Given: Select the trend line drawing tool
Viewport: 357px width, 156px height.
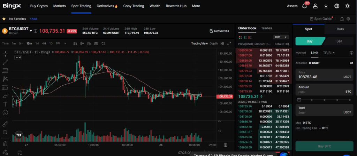Looking at the screenshot, I should click(x=6, y=62).
